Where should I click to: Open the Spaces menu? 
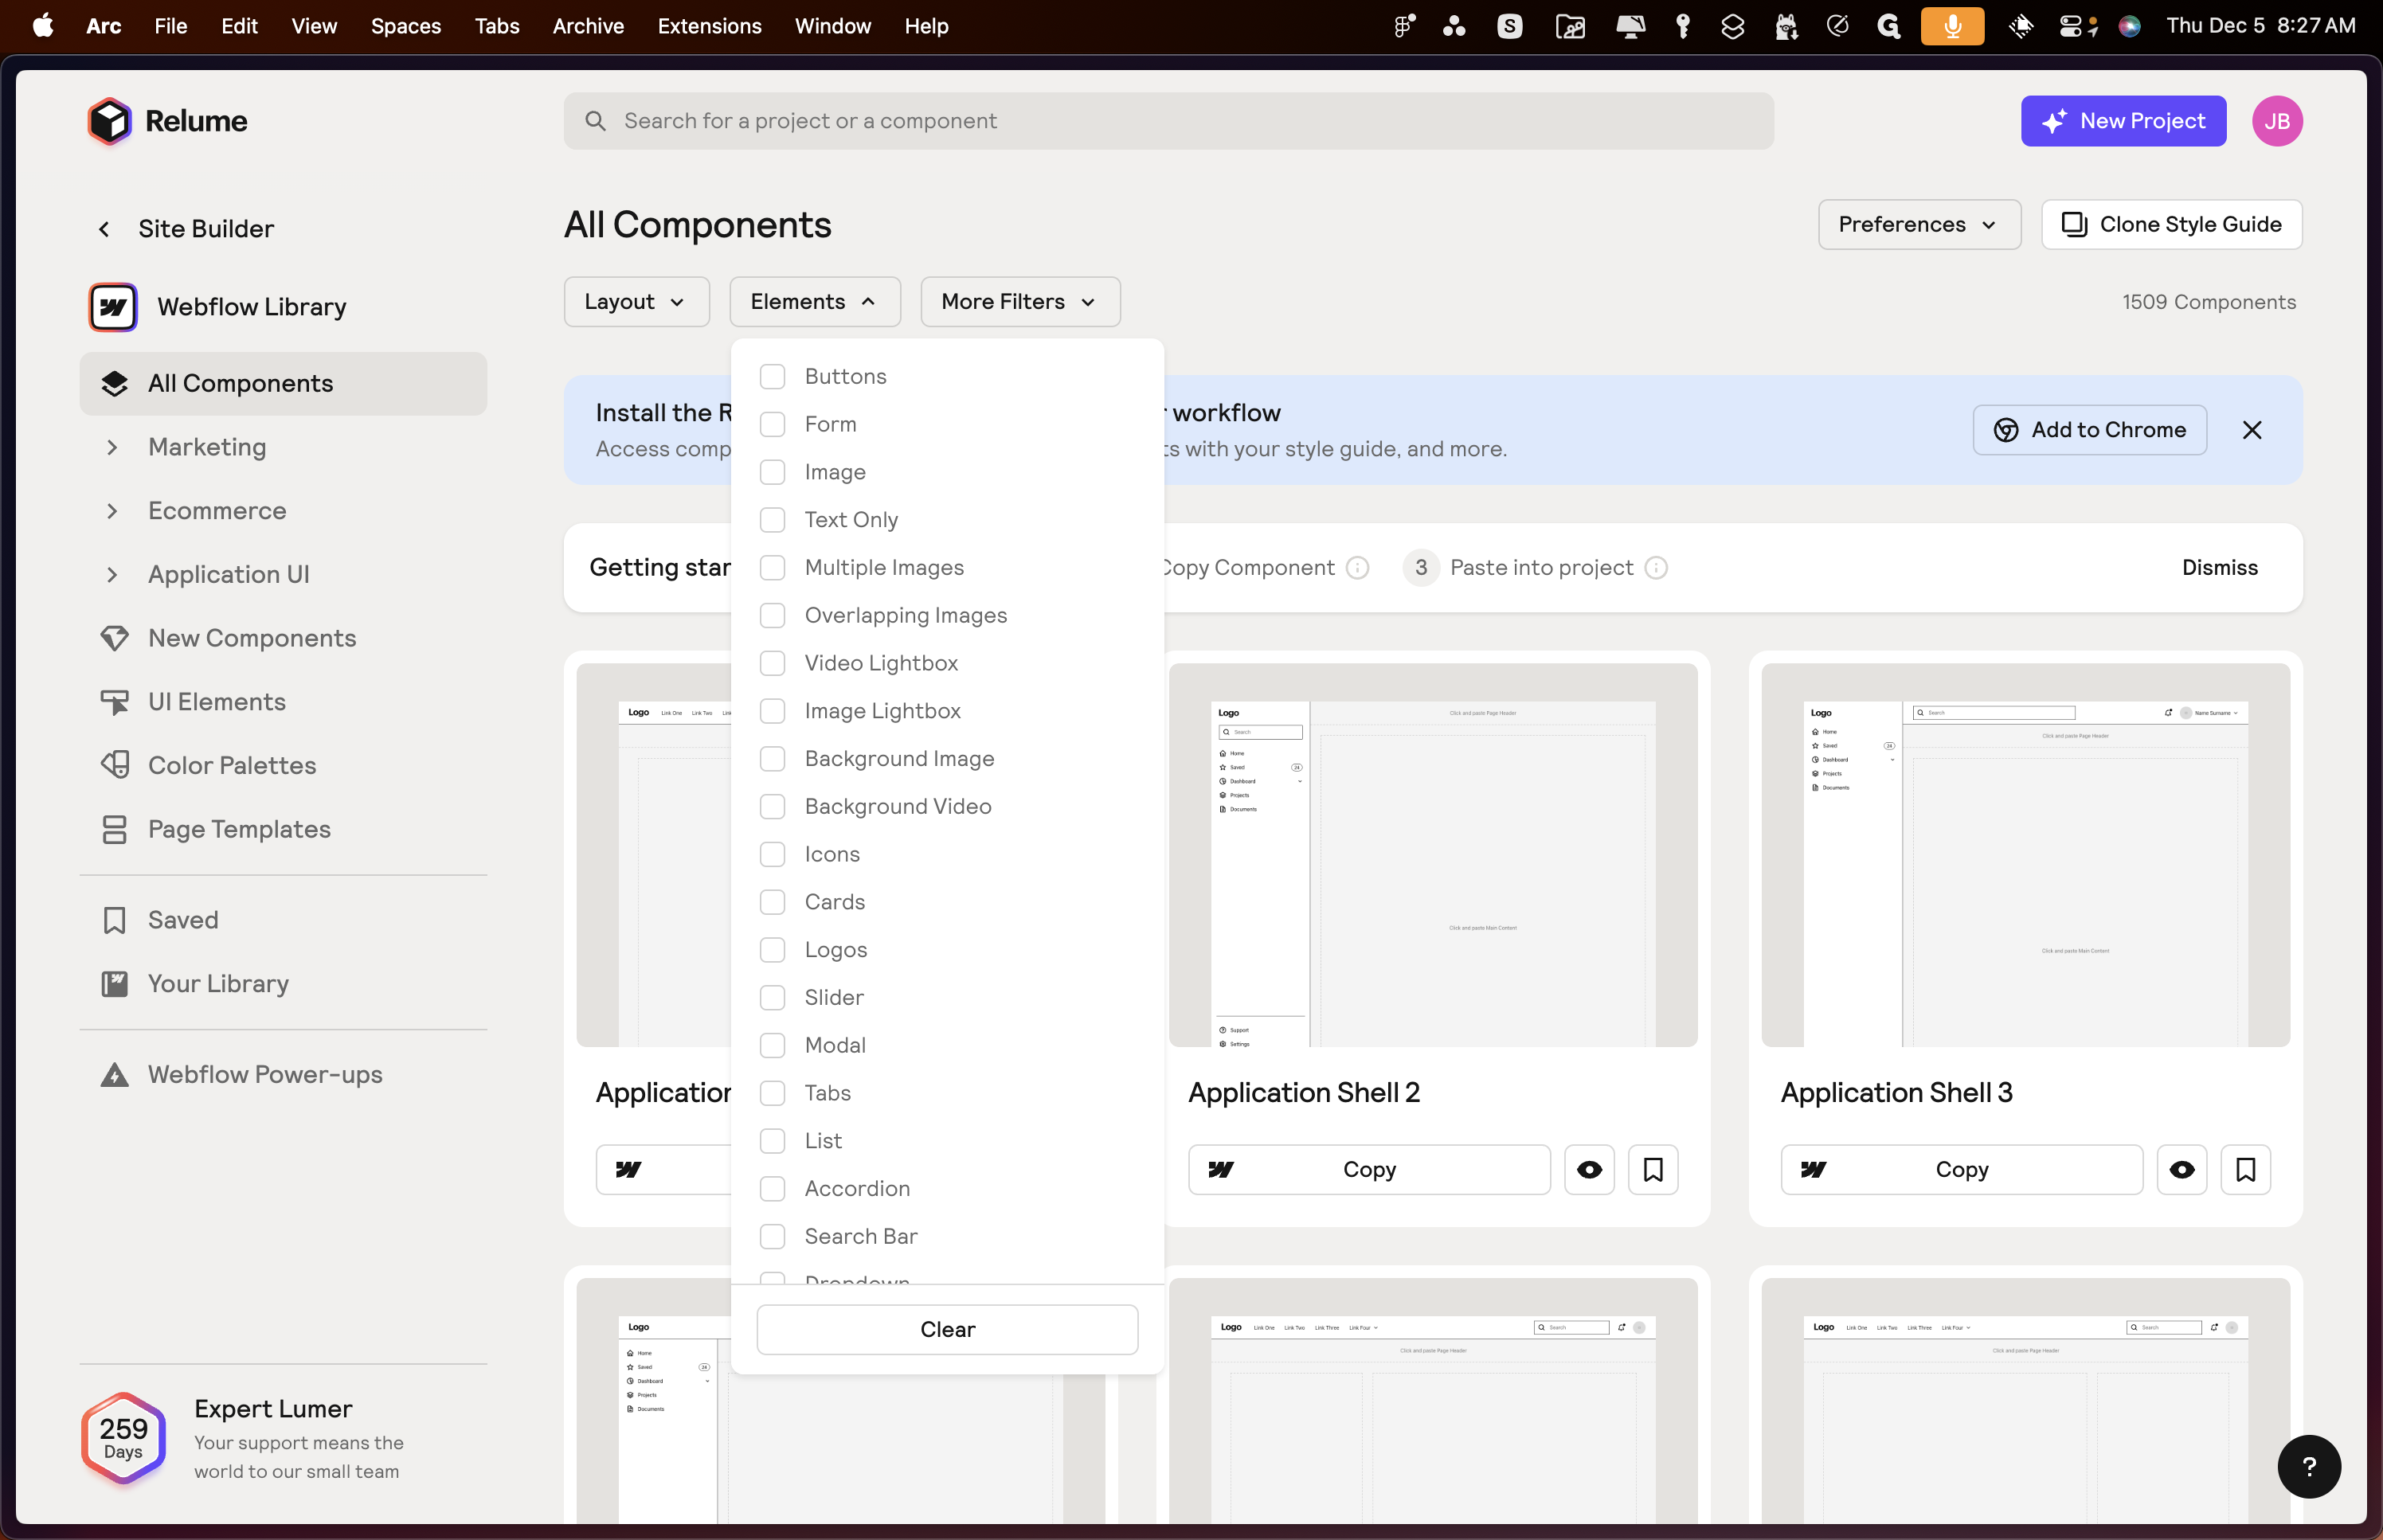pyautogui.click(x=405, y=26)
